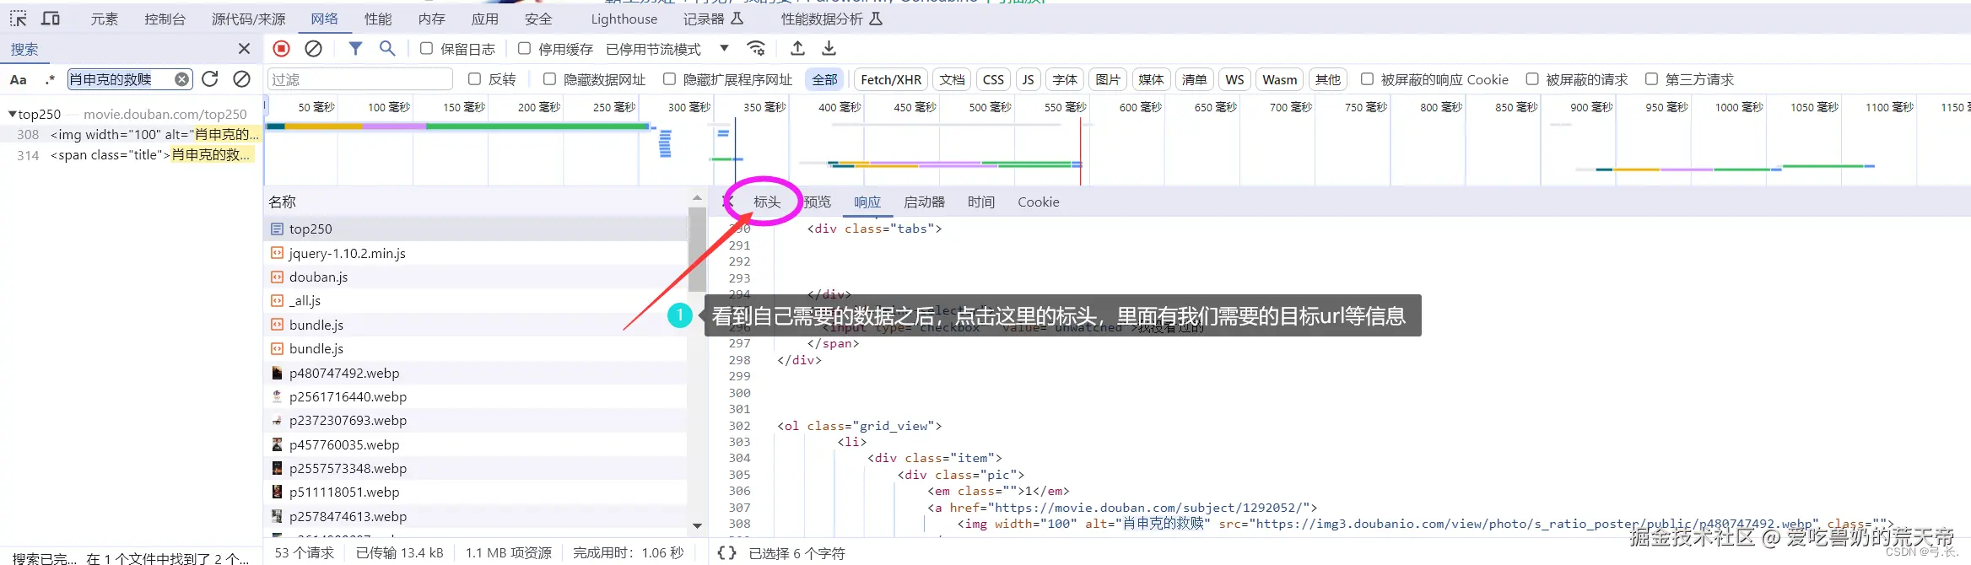
Task: Import HAR file with upload icon
Action: point(797,48)
